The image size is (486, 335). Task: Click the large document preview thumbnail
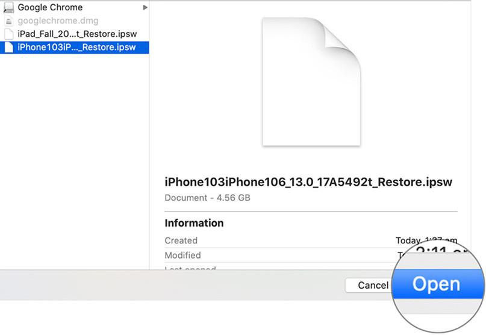[x=311, y=81]
